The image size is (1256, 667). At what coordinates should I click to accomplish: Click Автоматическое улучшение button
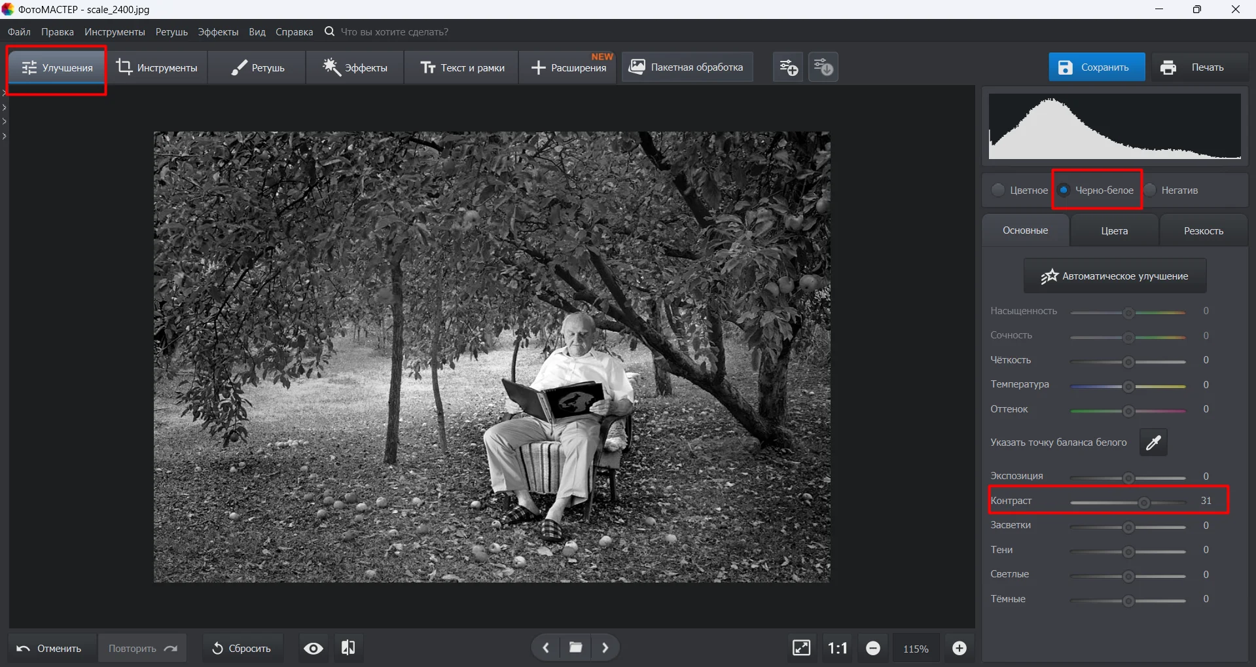coord(1115,276)
